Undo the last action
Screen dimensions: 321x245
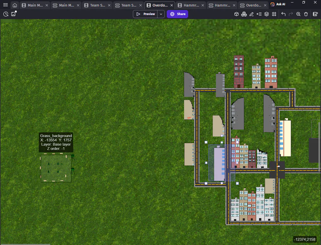[x=283, y=14]
